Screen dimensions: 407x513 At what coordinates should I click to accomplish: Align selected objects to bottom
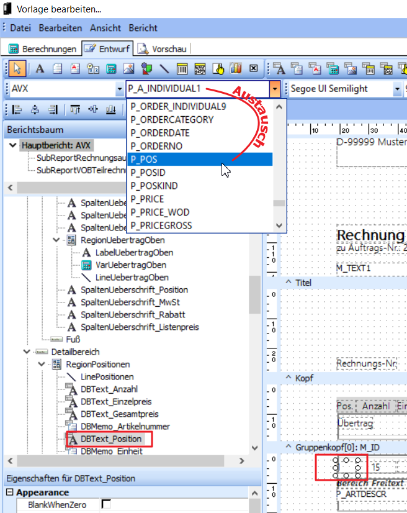pos(111,109)
